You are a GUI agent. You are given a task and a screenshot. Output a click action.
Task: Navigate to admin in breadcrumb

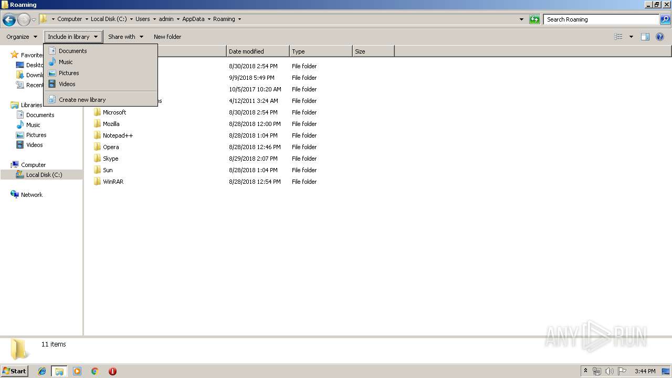coord(166,19)
